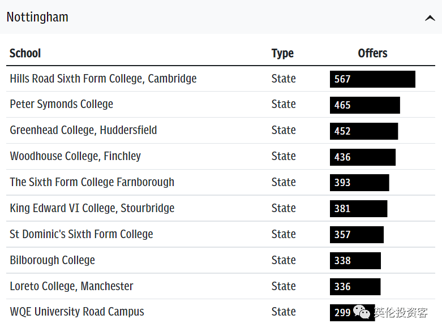
Task: Click the 465 offers bar
Action: [364, 105]
